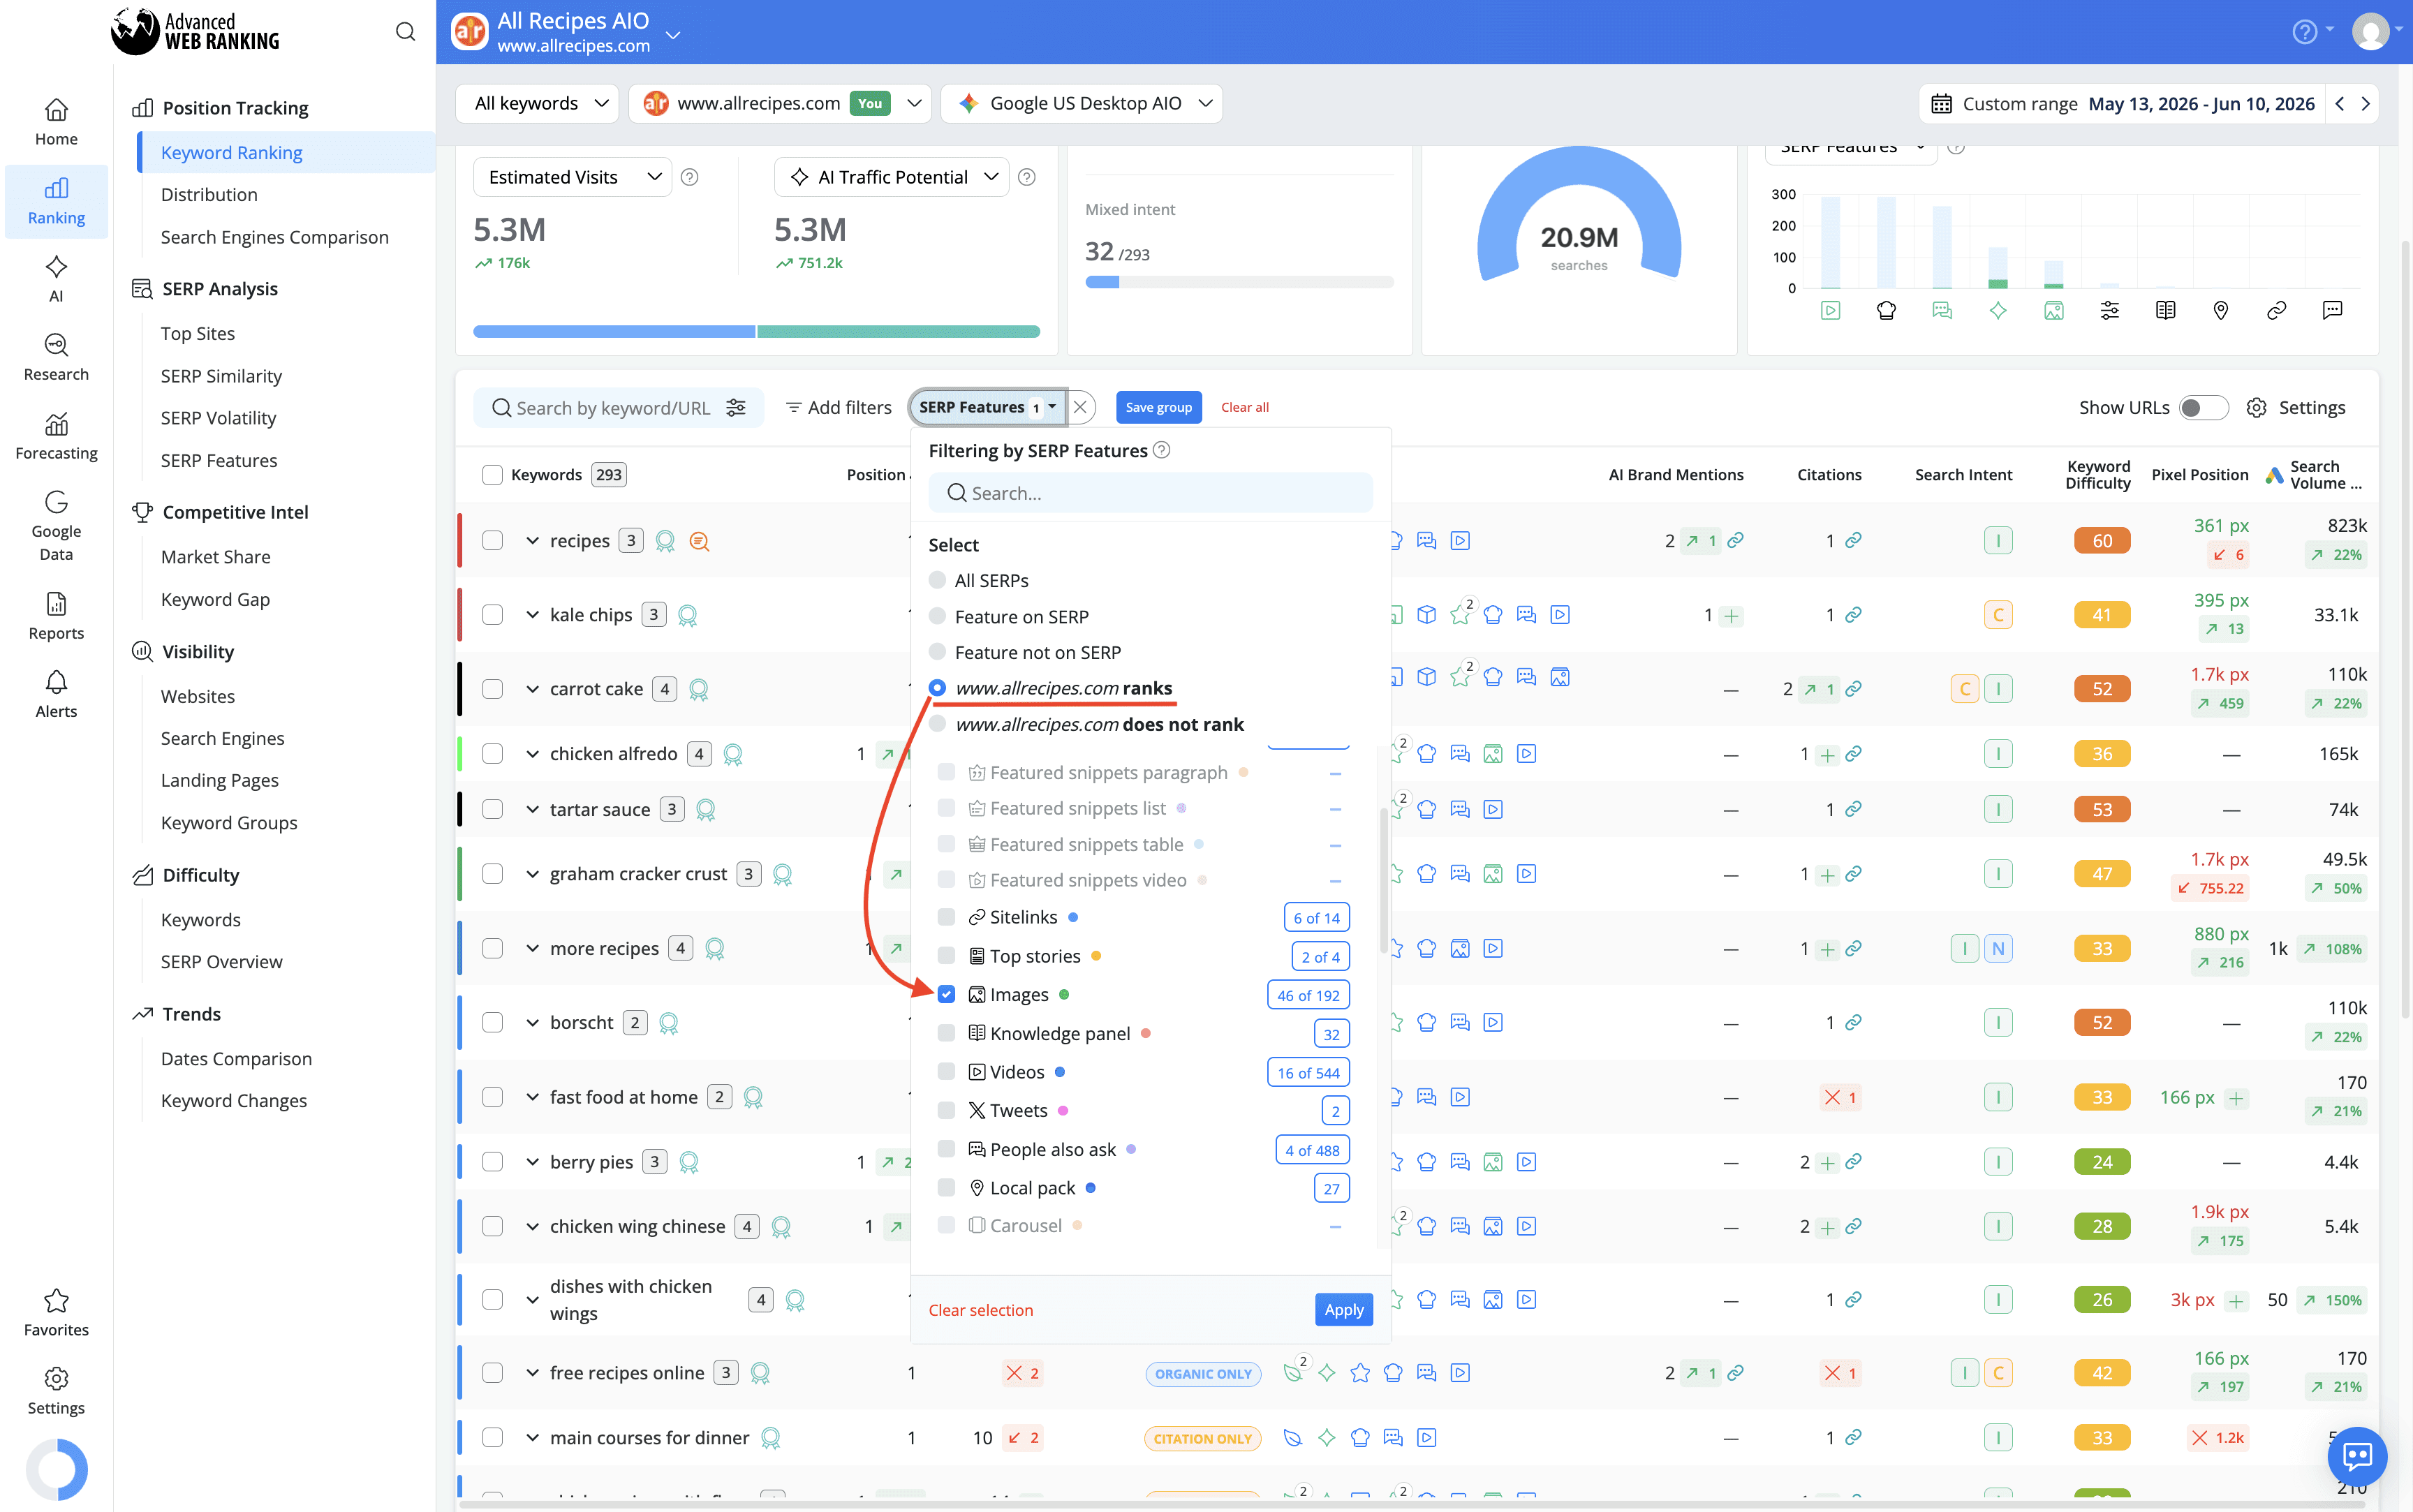The width and height of the screenshot is (2413, 1512).
Task: Click the AI Traffic Potential help icon
Action: (1026, 177)
